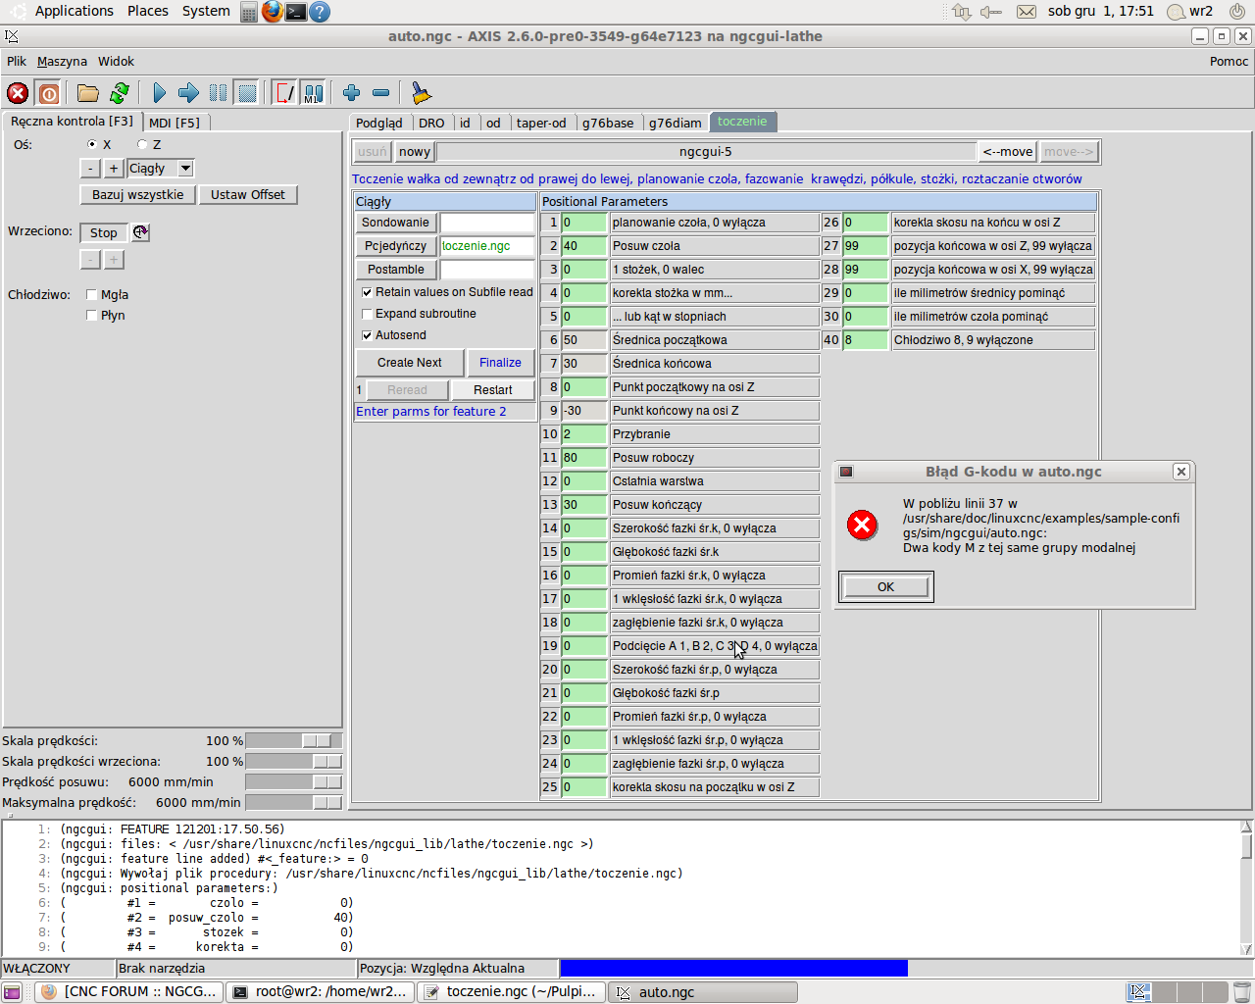Click the power/shutdown icon in panel

1236,12
